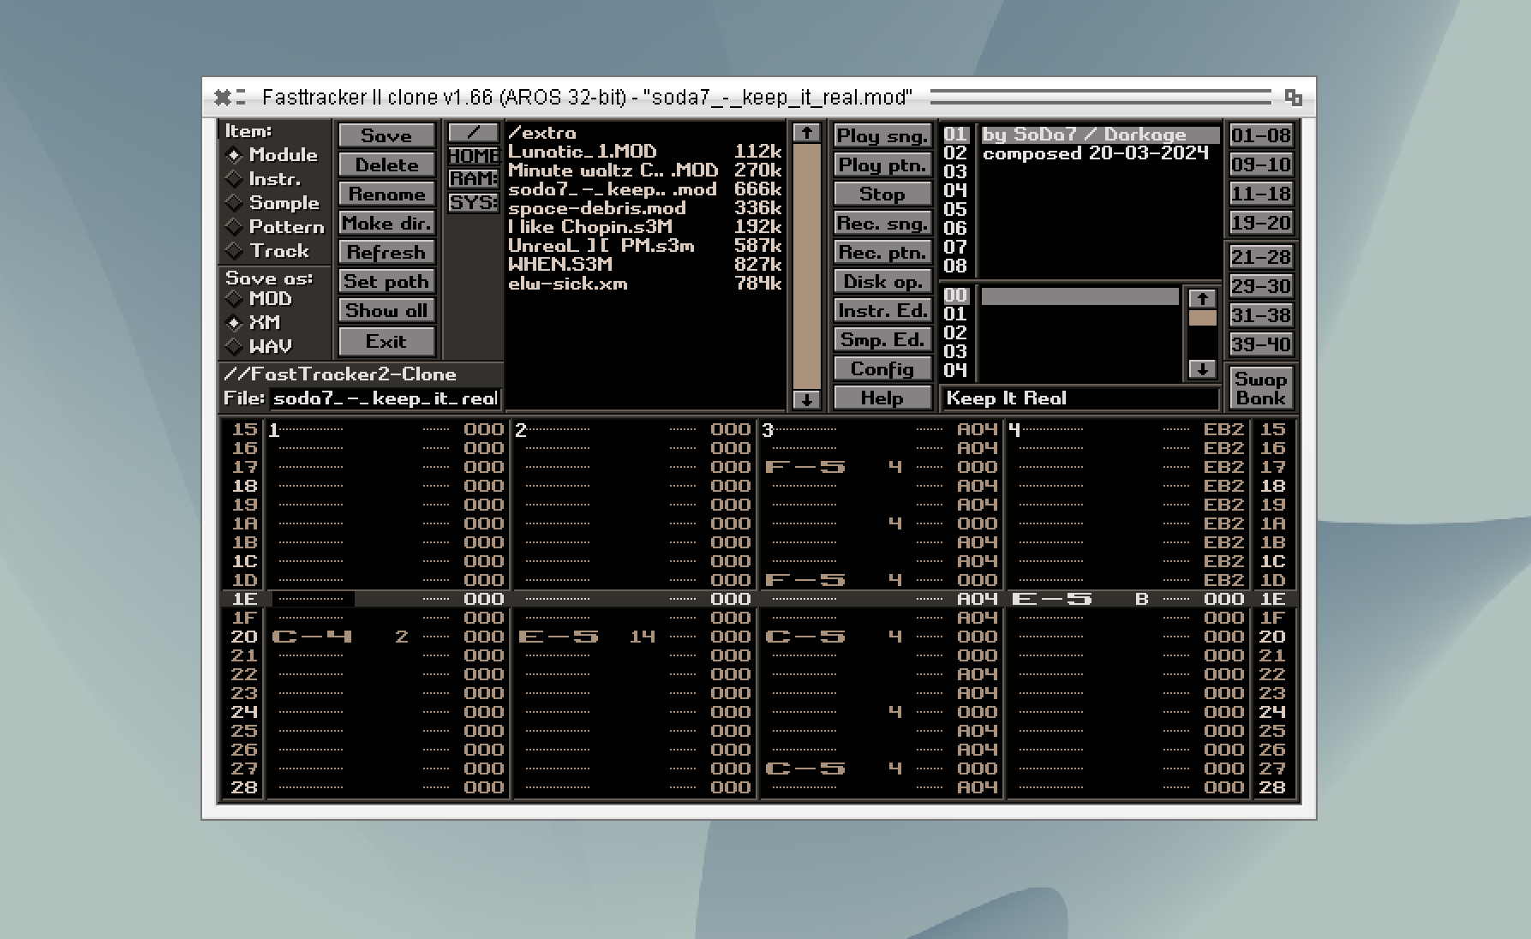Switch to instrument bank 11-18
Image resolution: width=1531 pixels, height=939 pixels.
[x=1260, y=194]
